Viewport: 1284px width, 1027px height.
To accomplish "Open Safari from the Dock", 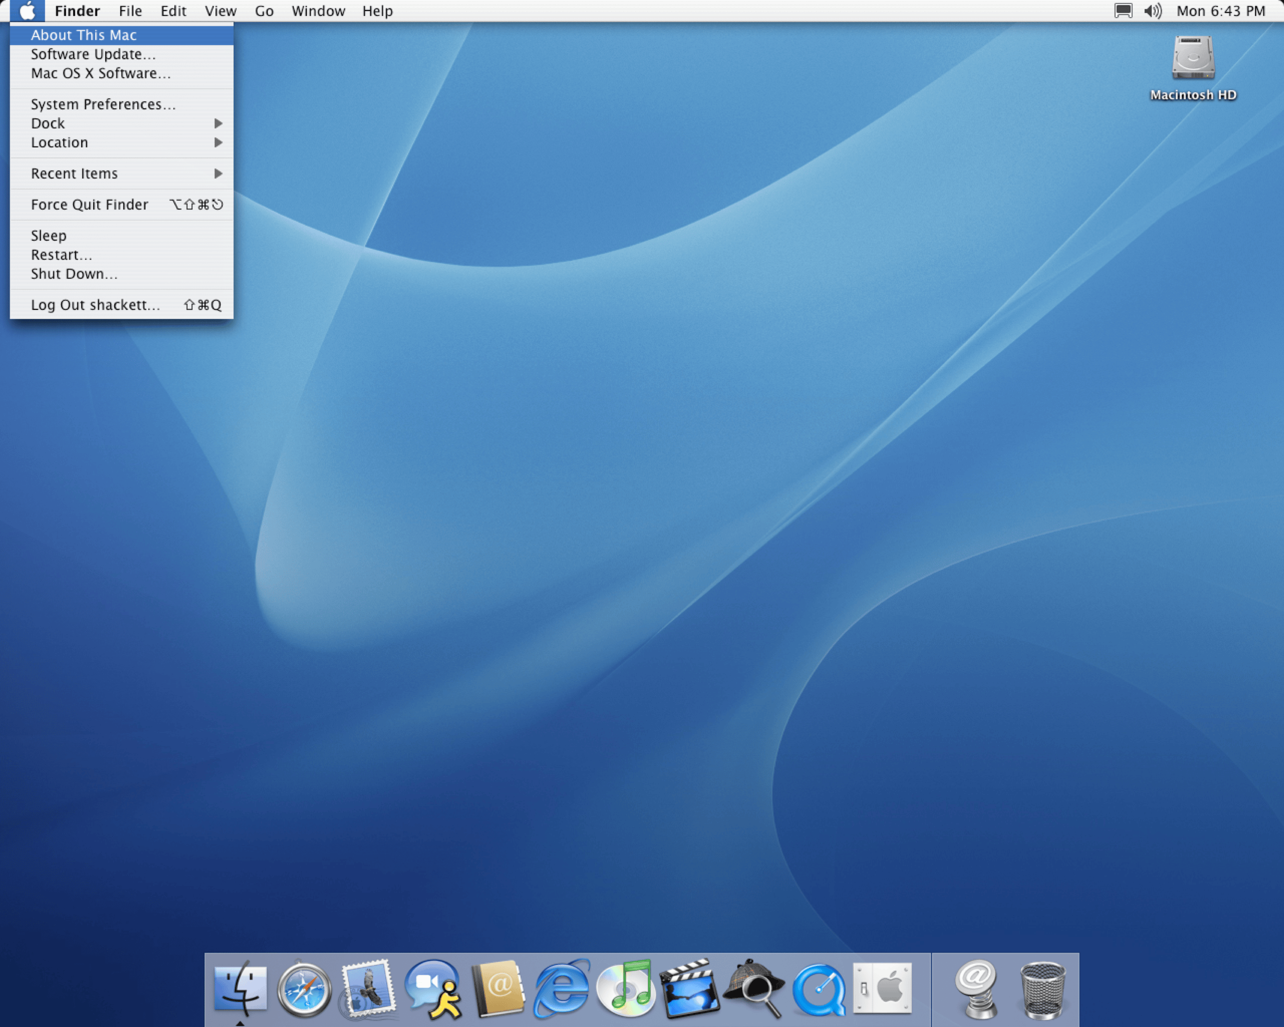I will pos(304,988).
